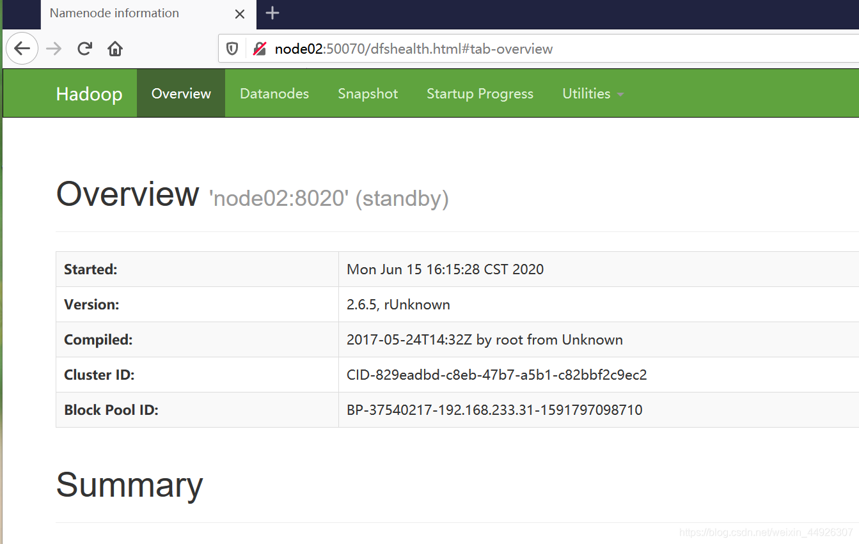859x544 pixels.
Task: Open a new tab with the plus icon
Action: pos(272,13)
